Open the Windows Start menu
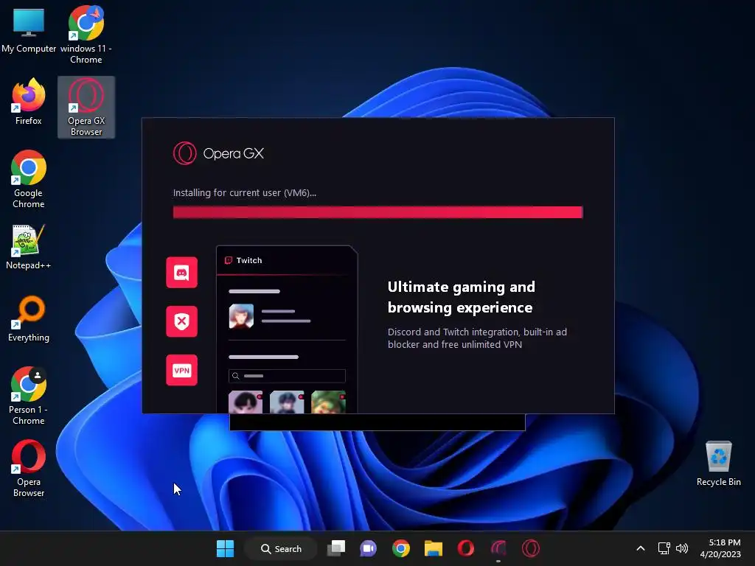The width and height of the screenshot is (755, 566). [x=225, y=548]
